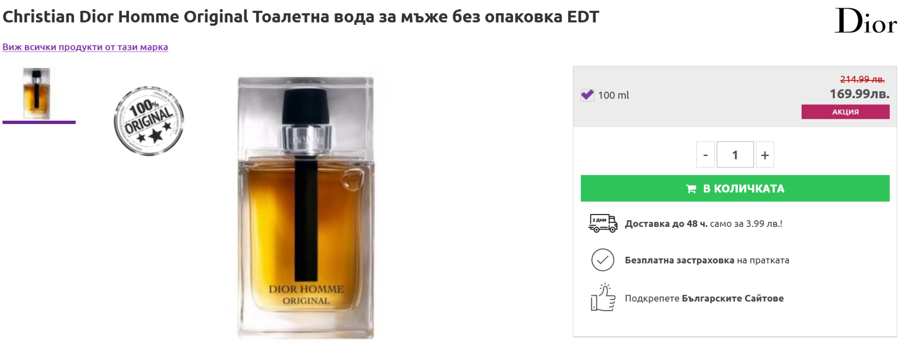Increase quantity with the plus button
Screen dimensions: 913x348
point(765,155)
